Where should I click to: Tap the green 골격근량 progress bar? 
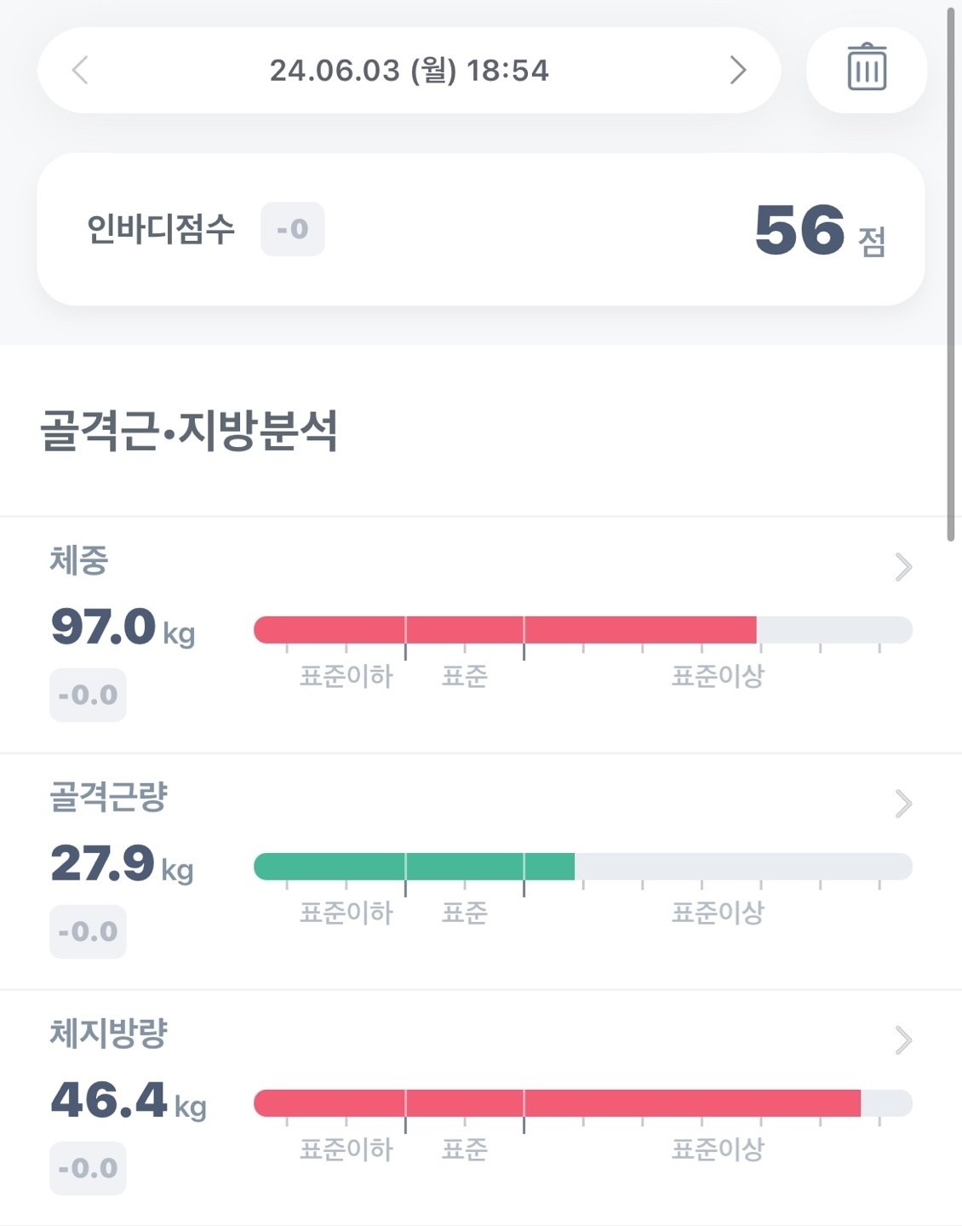coord(414,867)
